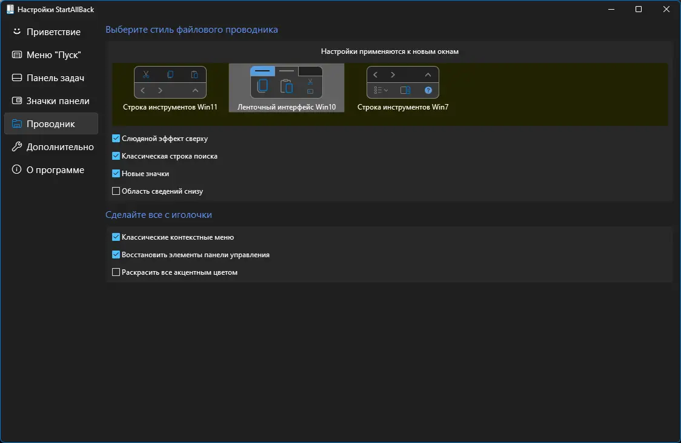Click the folder icon beside Проводник
Screen dimensions: 681x443
point(16,123)
